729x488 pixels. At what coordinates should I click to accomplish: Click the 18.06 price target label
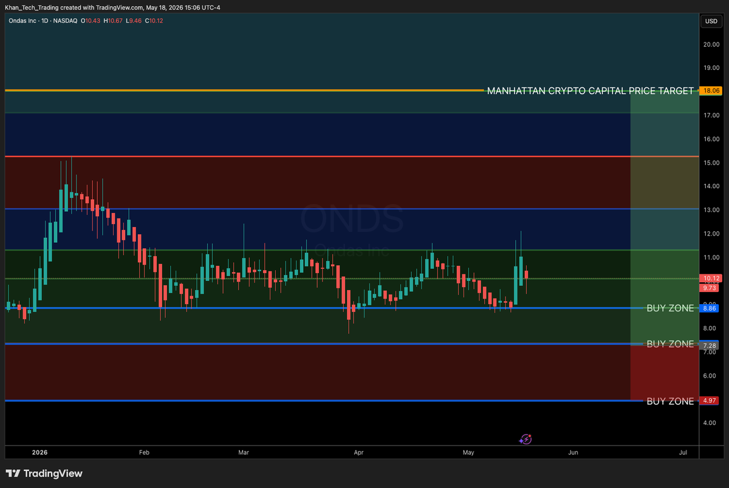click(x=710, y=90)
